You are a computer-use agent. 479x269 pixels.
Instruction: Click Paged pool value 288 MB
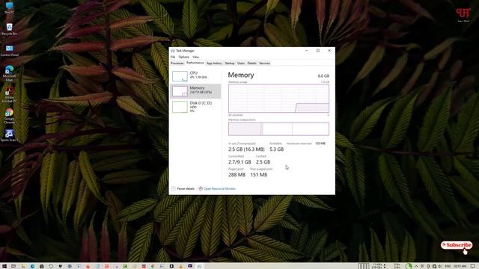point(237,175)
